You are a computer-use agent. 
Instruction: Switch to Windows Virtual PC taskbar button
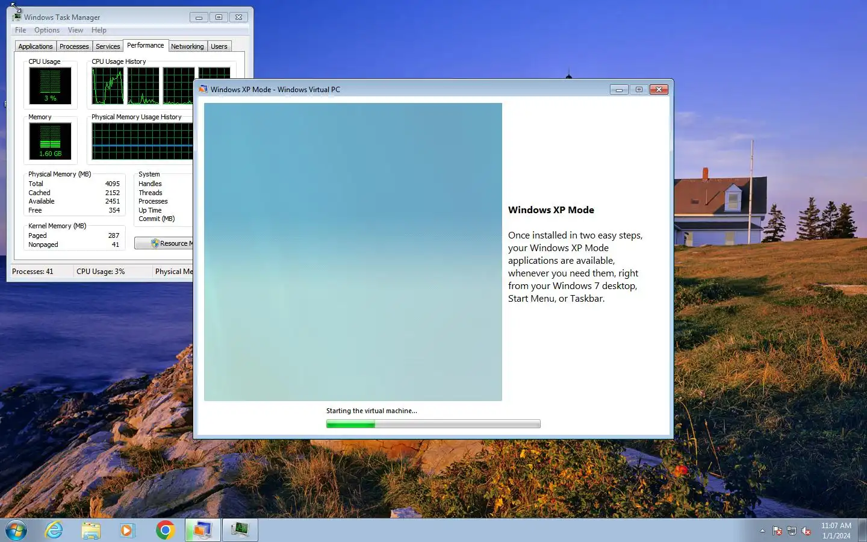tap(202, 530)
